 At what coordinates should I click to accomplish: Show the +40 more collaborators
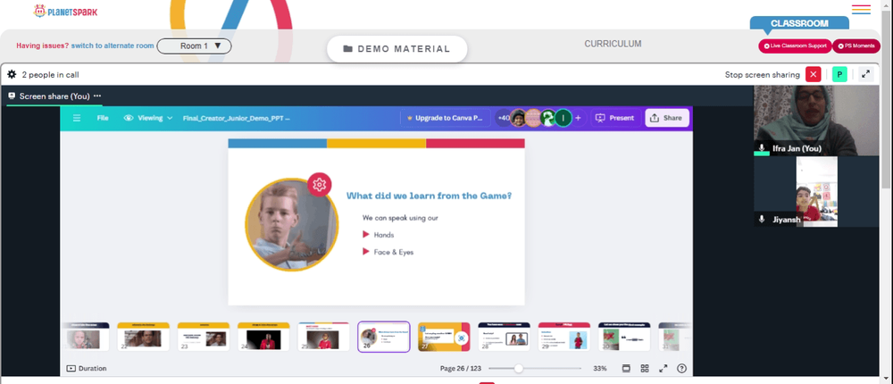click(x=504, y=118)
